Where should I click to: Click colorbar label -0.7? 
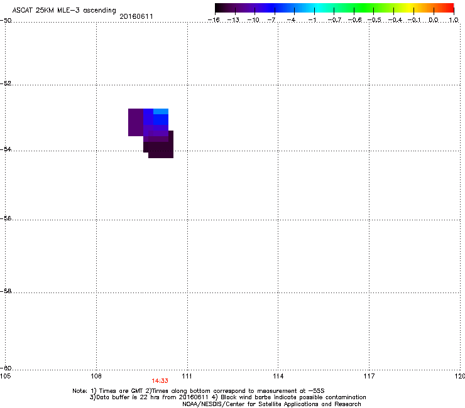[x=334, y=20]
